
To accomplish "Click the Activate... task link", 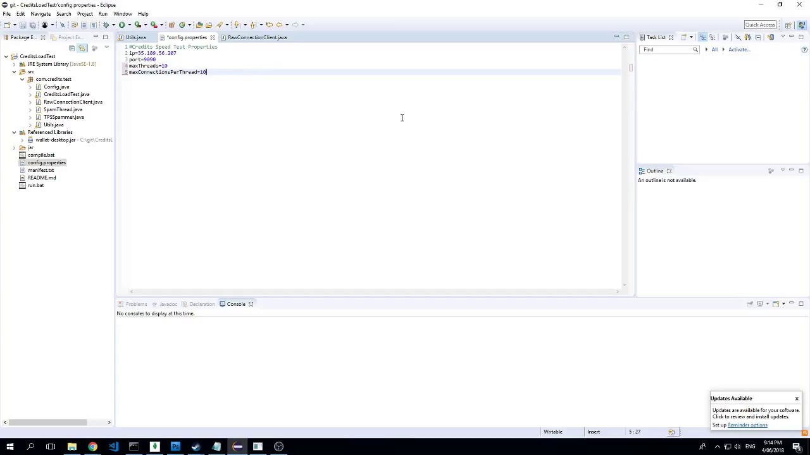I will pos(739,49).
